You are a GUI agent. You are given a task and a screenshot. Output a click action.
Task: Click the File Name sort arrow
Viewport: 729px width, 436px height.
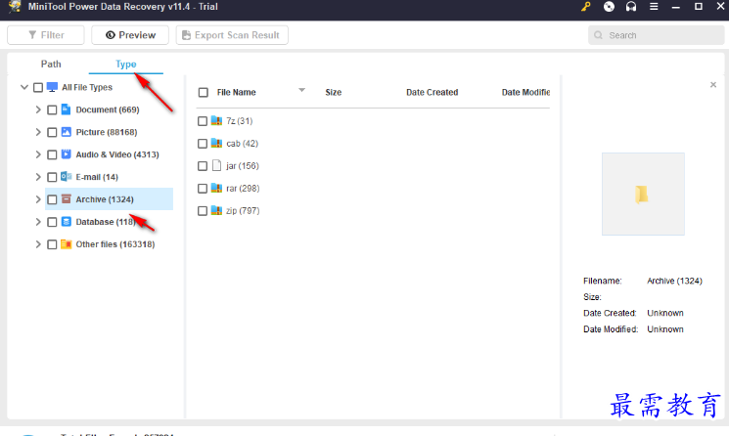(301, 90)
